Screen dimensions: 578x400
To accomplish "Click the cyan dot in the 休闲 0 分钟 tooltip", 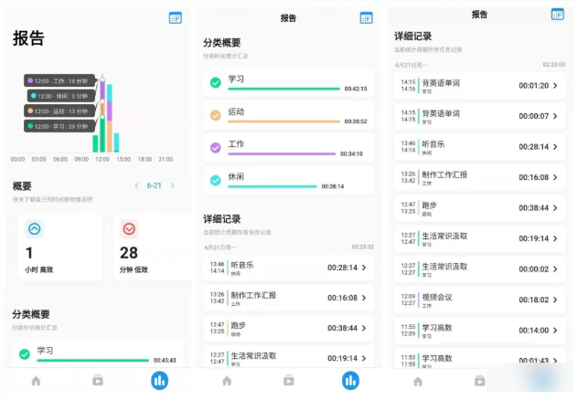I will coord(34,96).
